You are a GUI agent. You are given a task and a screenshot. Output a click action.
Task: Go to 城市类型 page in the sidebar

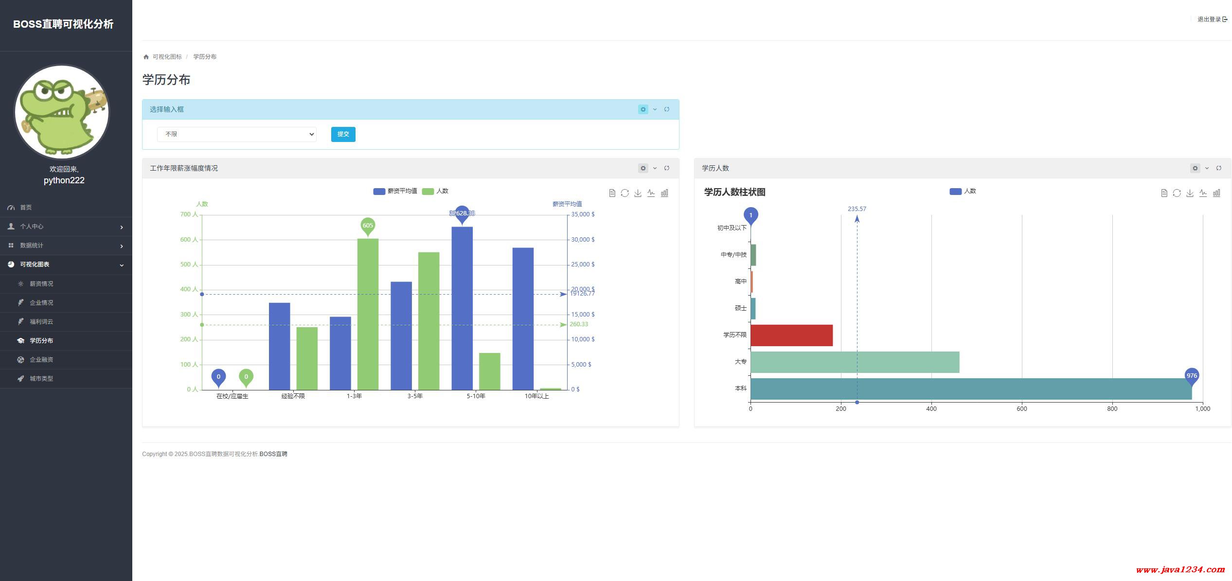41,379
